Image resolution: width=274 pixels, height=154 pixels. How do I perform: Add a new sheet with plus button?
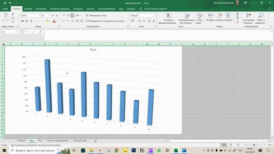95,141
